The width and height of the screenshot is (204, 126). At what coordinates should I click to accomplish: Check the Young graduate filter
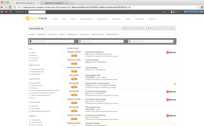pyautogui.click(x=30, y=123)
